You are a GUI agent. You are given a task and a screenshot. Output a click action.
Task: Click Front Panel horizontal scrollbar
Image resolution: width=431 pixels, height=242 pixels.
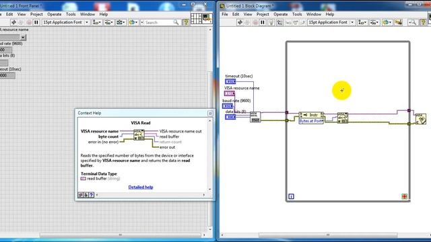[120, 235]
